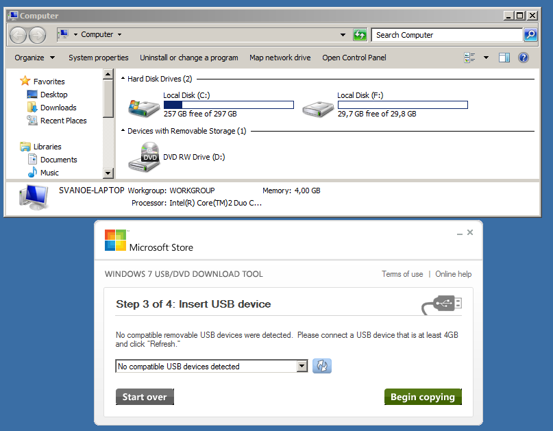Click the Libraries label in navigation pane

(47, 147)
